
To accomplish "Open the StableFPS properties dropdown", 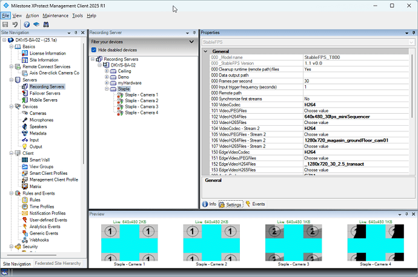I will 411,42.
